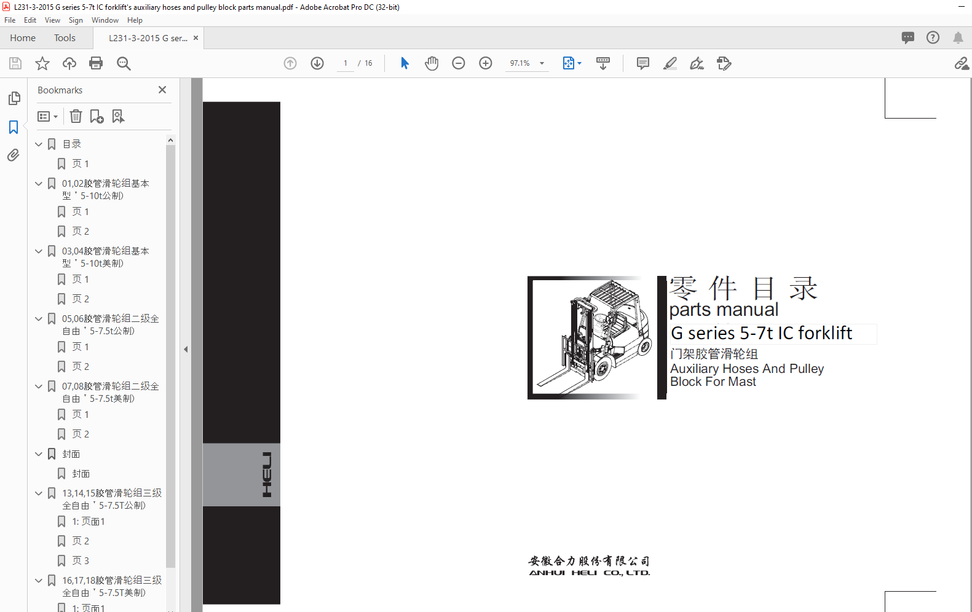Add a sticky note comment

tap(643, 63)
